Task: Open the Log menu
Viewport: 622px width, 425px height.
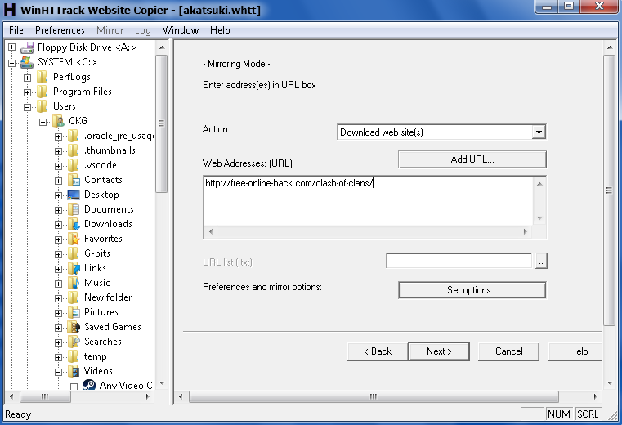Action: pyautogui.click(x=143, y=30)
